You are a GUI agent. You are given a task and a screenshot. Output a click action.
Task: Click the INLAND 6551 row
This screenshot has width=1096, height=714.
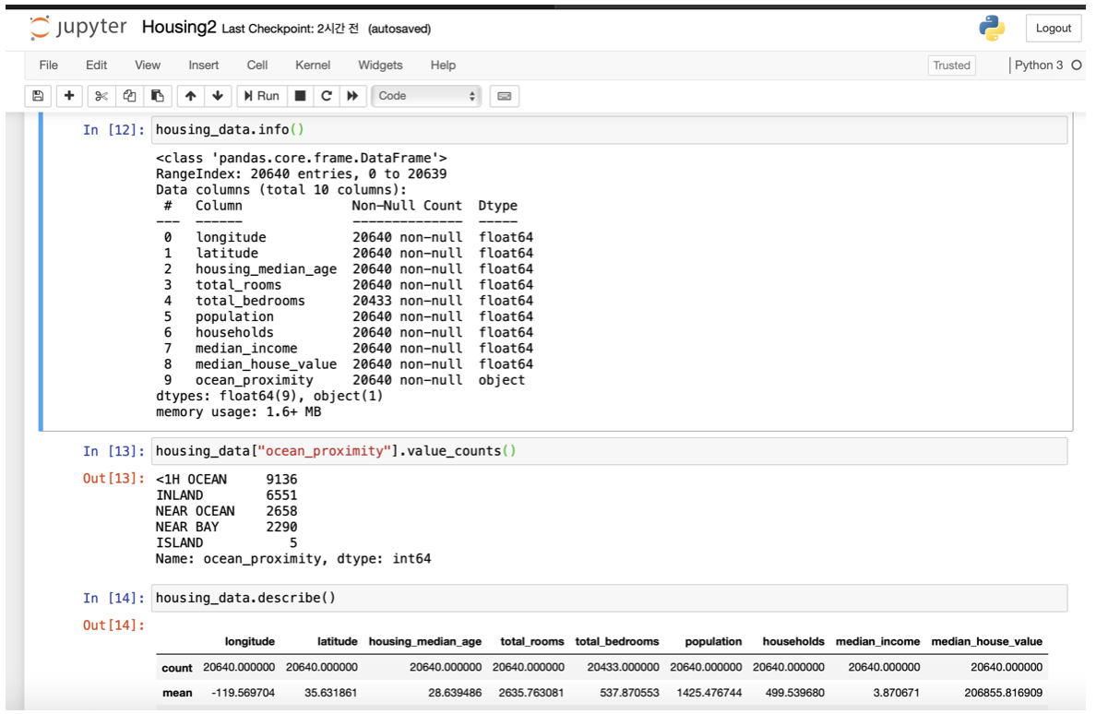pos(226,495)
